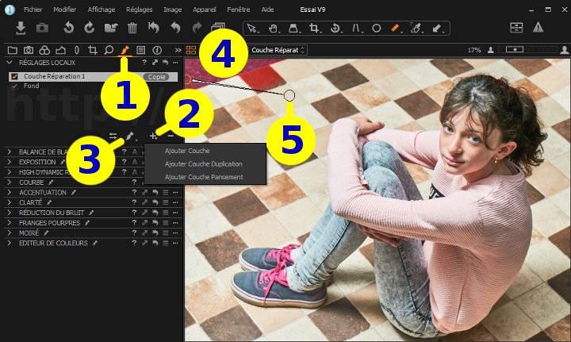Click the reset all adjustments double-arrow icon
This screenshot has height=342, width=571.
coord(154,28)
